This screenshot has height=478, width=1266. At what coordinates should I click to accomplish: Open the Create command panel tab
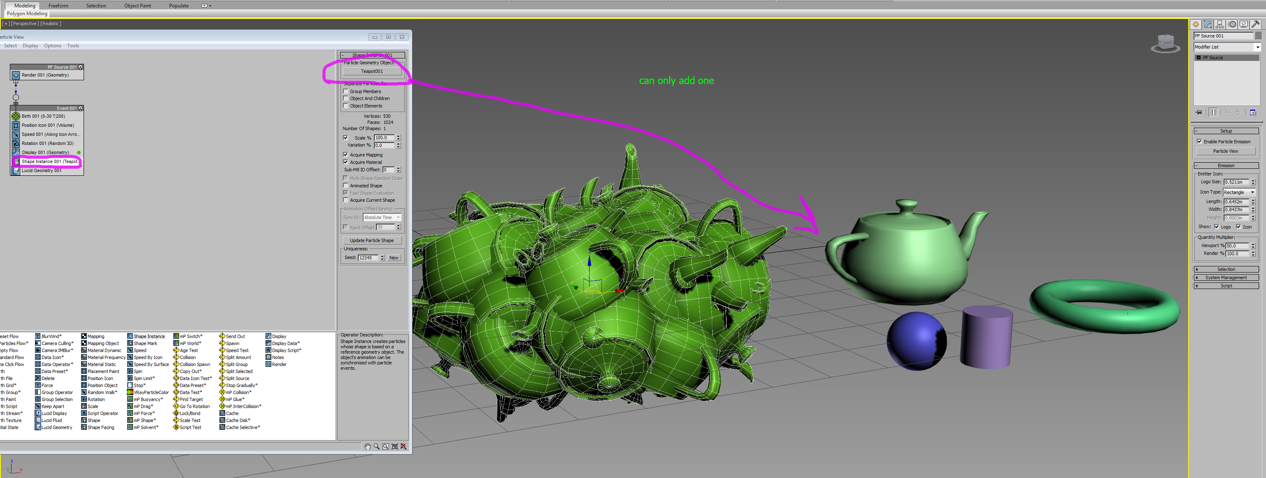click(1196, 24)
